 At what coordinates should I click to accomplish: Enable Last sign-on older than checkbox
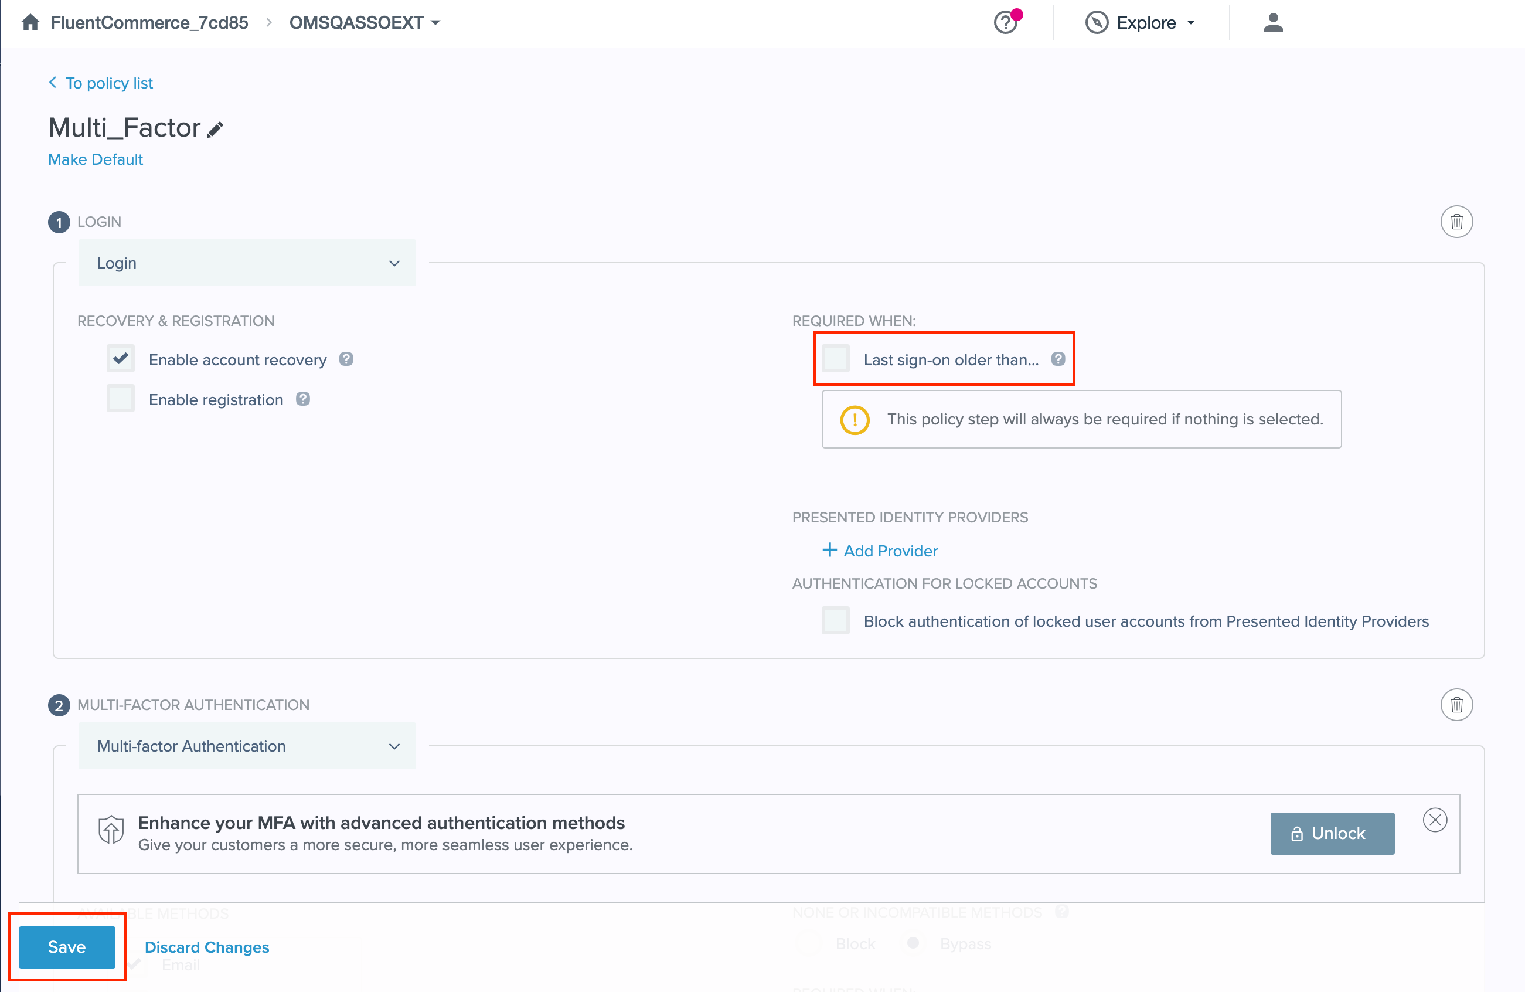click(836, 359)
